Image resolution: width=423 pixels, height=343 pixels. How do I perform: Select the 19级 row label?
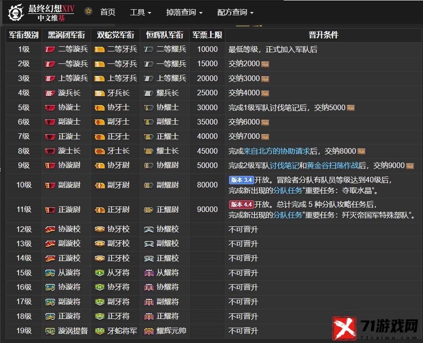pos(24,331)
